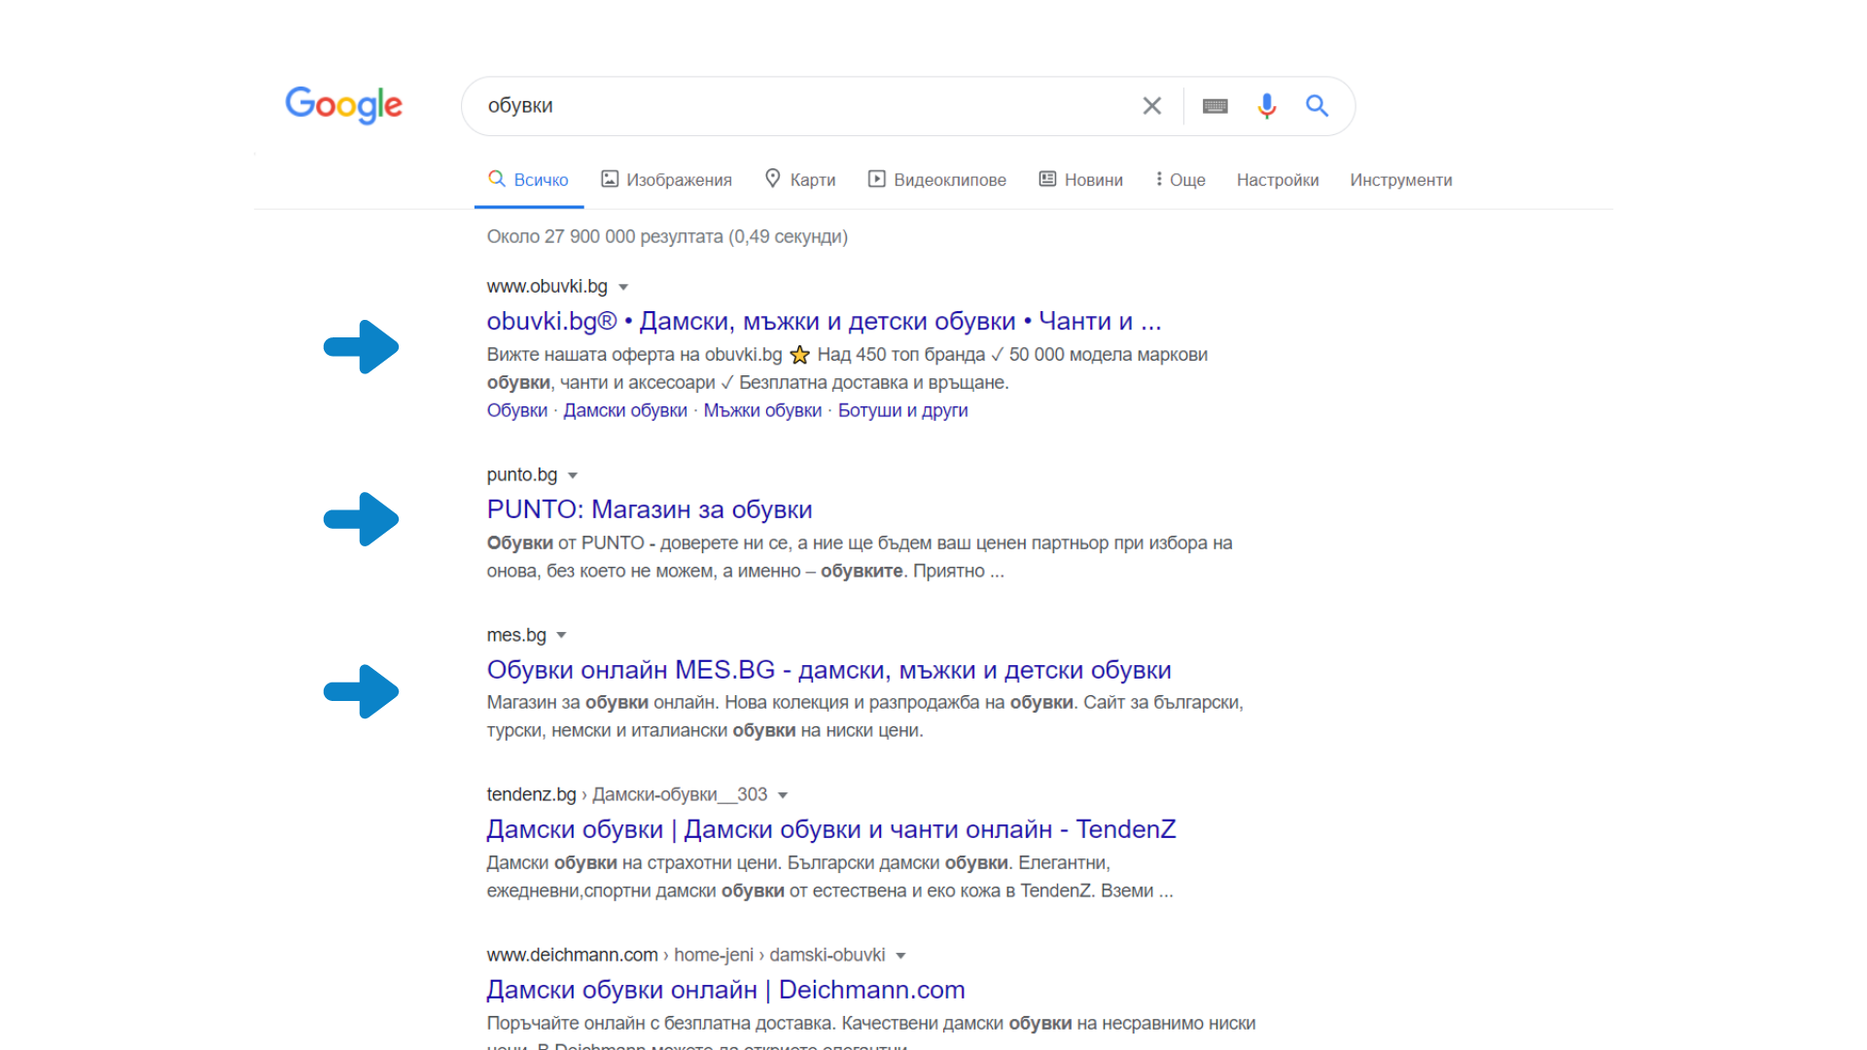Click the Обувки sitelink under obuvki.bg
Image resolution: width=1867 pixels, height=1050 pixels.
(x=516, y=410)
